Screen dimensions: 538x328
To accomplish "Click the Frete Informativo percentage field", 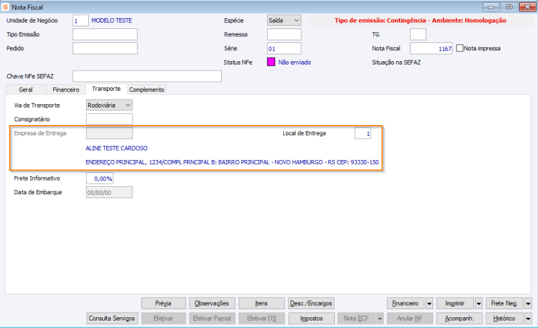I will click(x=100, y=178).
